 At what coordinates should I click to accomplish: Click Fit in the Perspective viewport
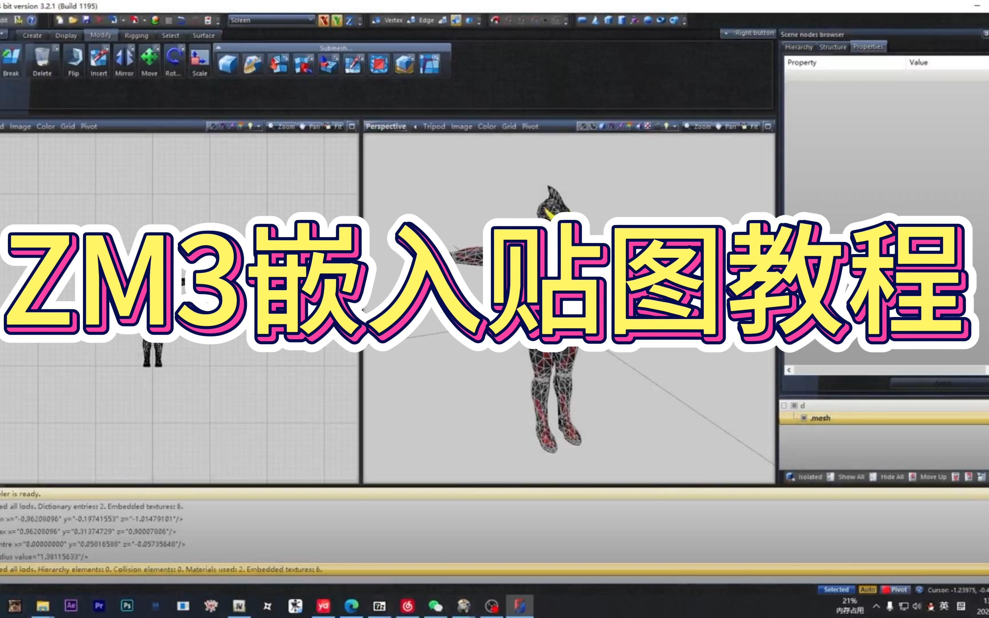(749, 127)
